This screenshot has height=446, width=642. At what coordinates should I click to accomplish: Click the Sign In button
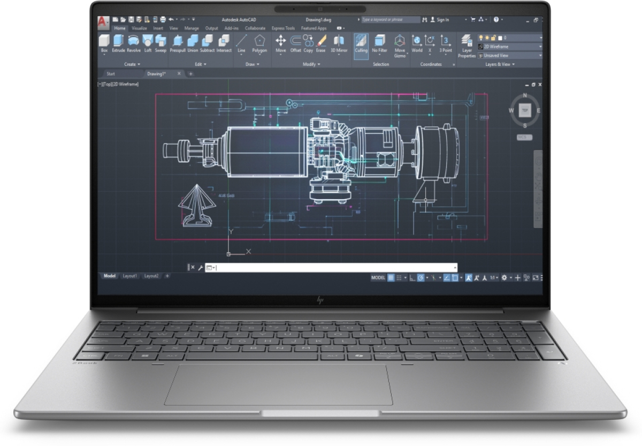442,19
